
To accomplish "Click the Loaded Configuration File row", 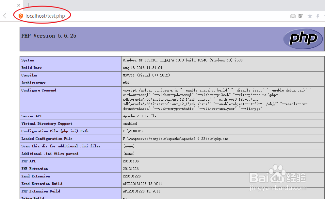I will [47, 139].
